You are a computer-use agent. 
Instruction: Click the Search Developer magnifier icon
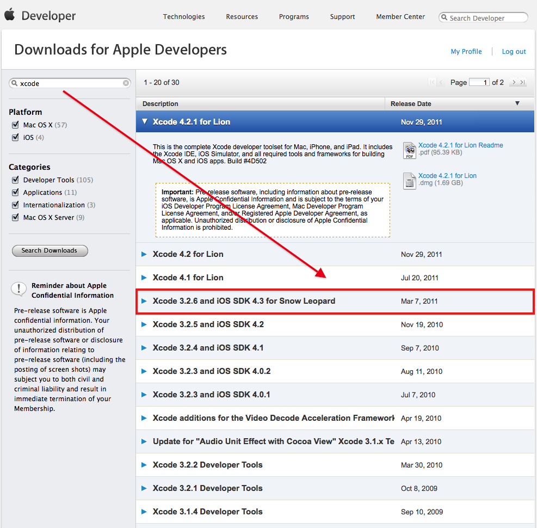pyautogui.click(x=444, y=17)
